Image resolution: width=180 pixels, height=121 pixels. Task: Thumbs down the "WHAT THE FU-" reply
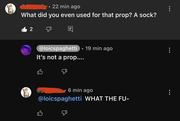pyautogui.click(x=64, y=113)
